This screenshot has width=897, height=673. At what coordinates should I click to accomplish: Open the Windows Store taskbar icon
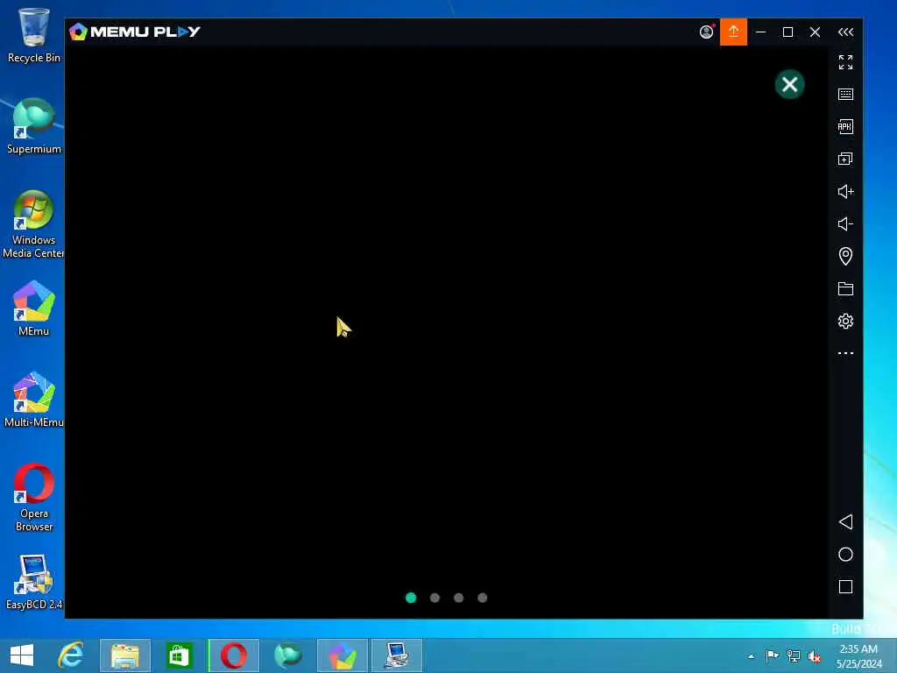coord(179,655)
